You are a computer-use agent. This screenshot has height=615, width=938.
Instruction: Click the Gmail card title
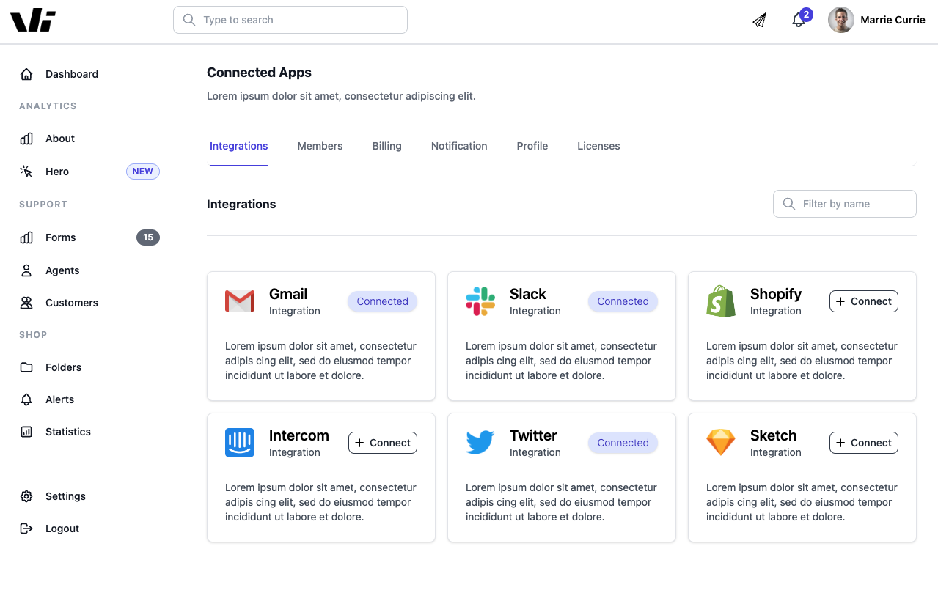click(288, 294)
